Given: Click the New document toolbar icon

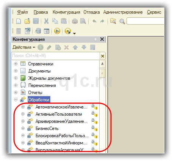Looking at the screenshot, I should pos(19,21).
